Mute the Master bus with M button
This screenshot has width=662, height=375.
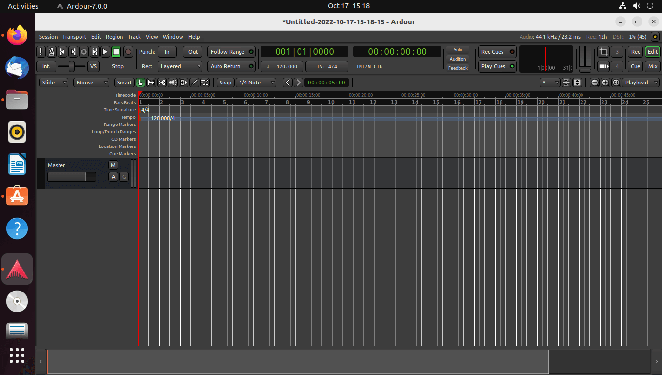pos(113,165)
